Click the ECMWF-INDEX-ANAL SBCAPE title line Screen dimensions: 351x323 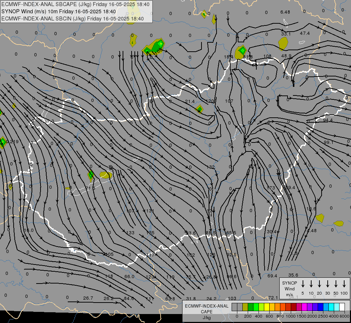point(75,4)
